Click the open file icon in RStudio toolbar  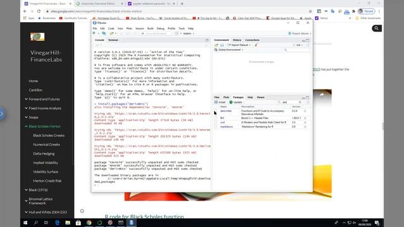(112, 33)
